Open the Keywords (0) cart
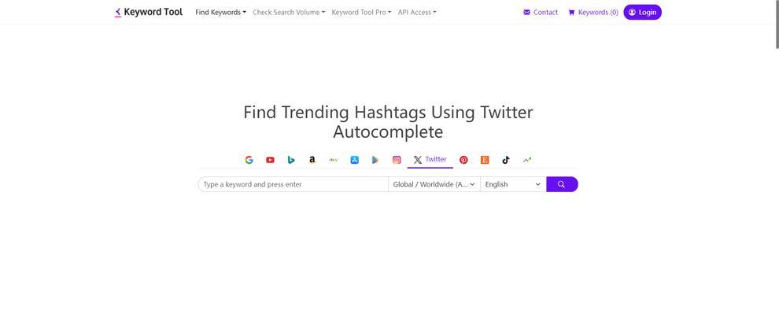This screenshot has height=315, width=779. click(x=593, y=13)
